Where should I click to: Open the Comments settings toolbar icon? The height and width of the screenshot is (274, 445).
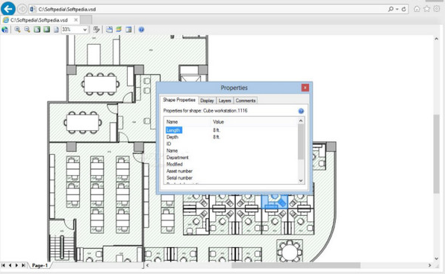128,30
